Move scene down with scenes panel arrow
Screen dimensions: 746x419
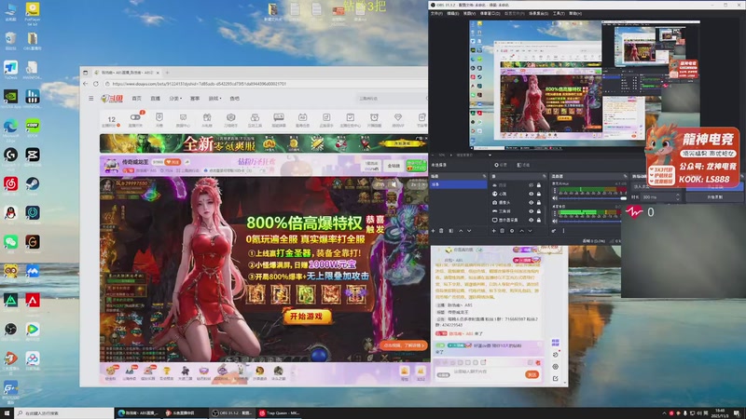[x=469, y=231]
